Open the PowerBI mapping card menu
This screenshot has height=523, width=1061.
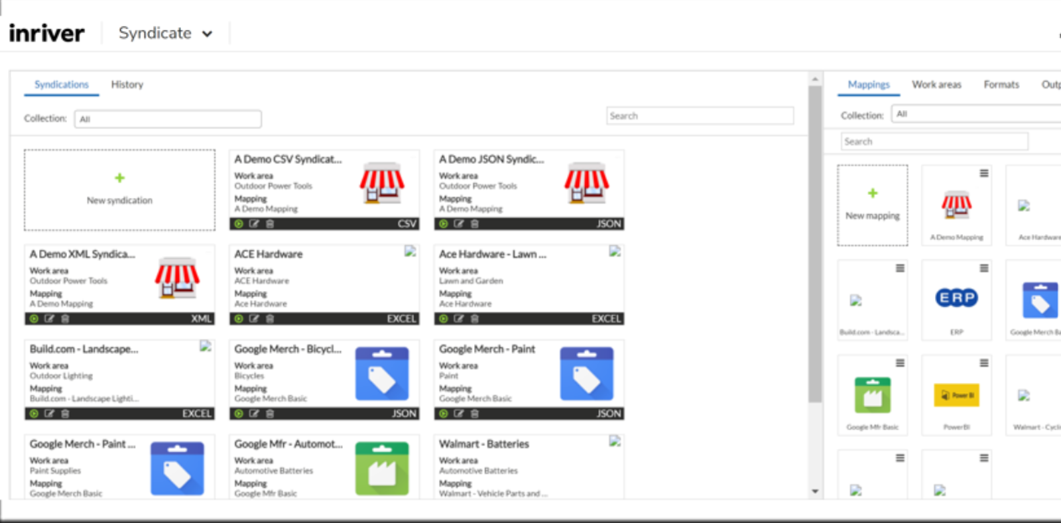[x=984, y=363]
